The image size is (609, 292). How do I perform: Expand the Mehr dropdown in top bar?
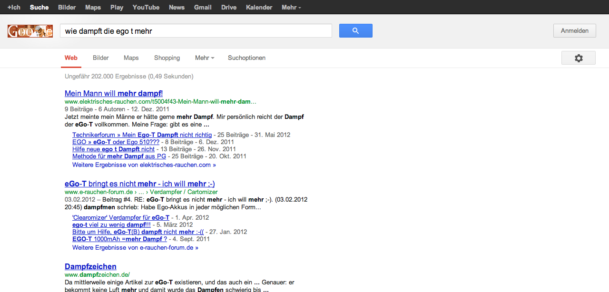(x=291, y=8)
